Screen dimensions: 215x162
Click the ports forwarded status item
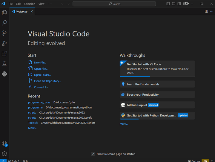point(25,161)
